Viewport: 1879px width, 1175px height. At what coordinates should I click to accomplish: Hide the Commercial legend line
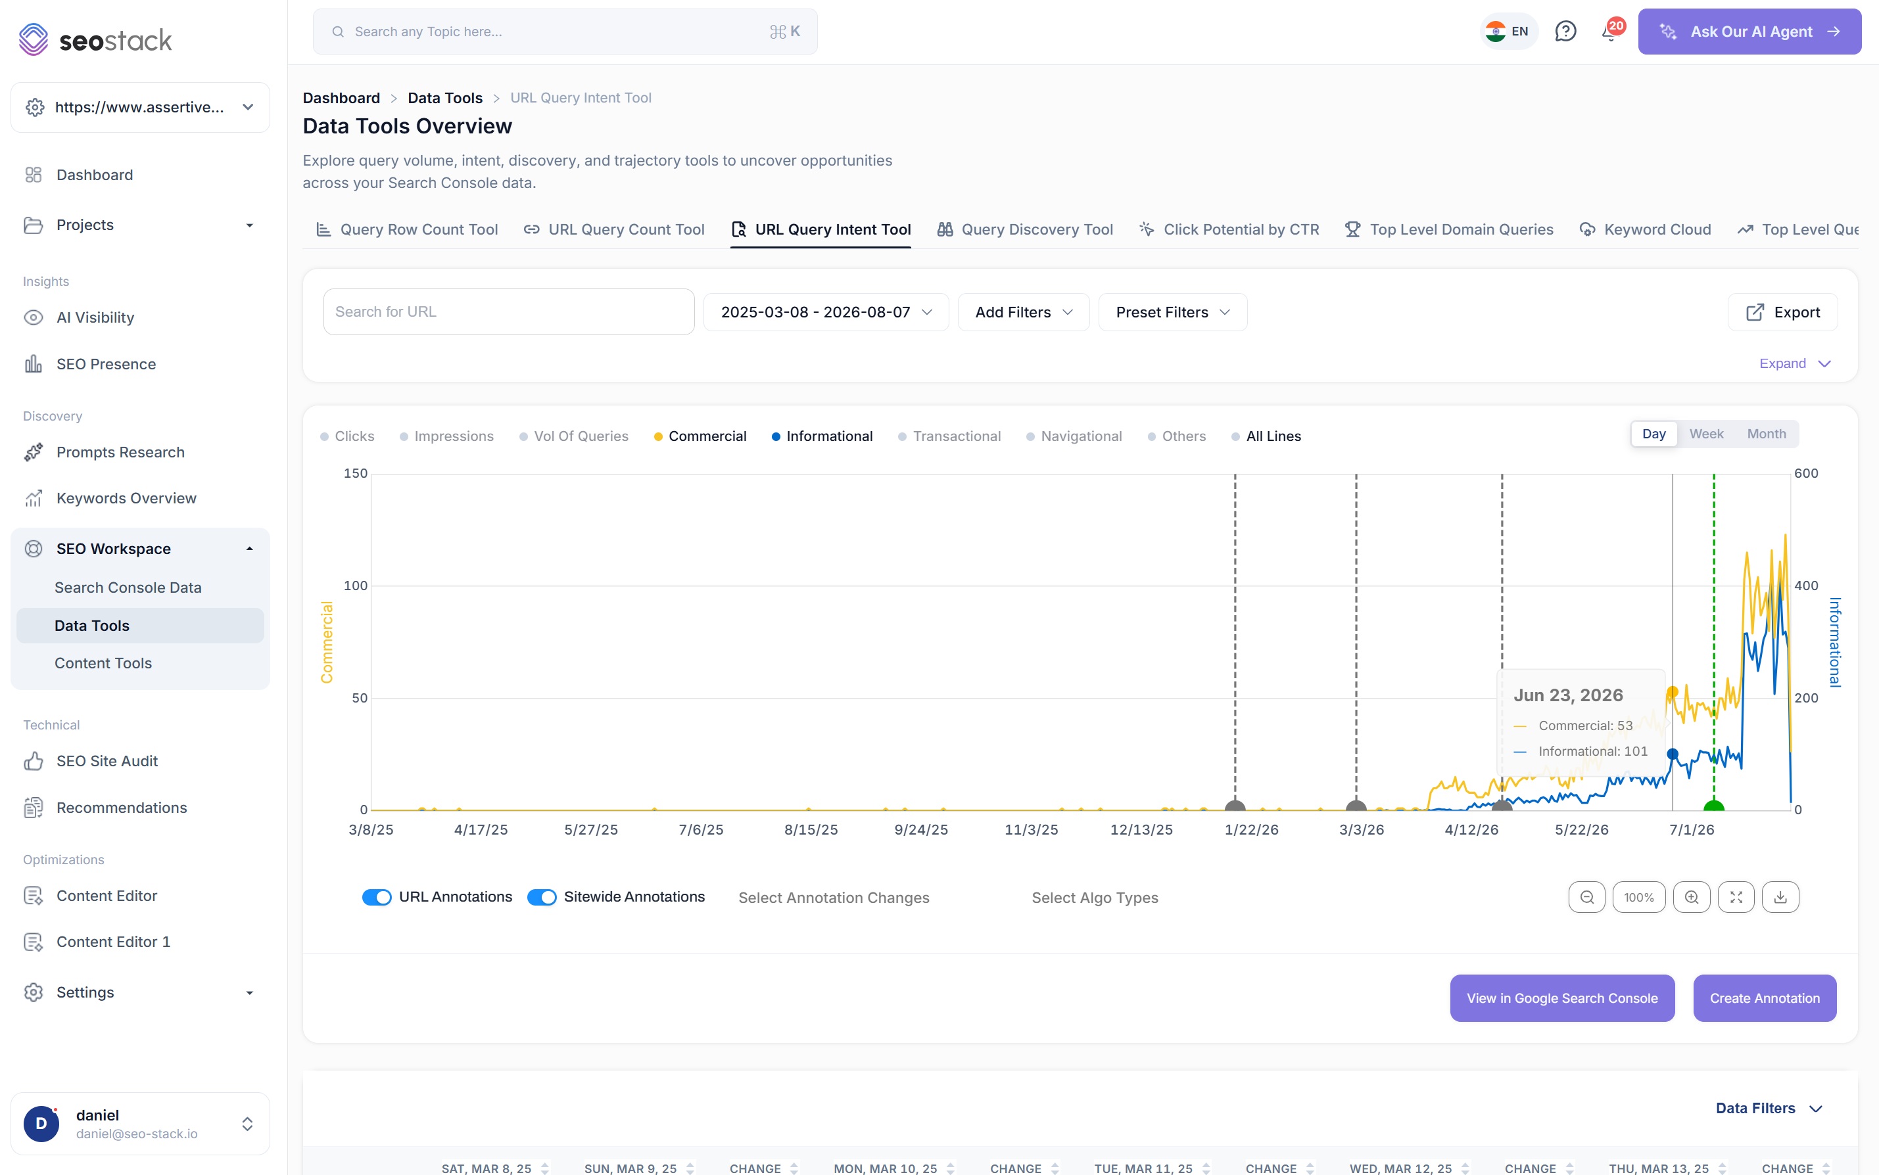point(700,437)
